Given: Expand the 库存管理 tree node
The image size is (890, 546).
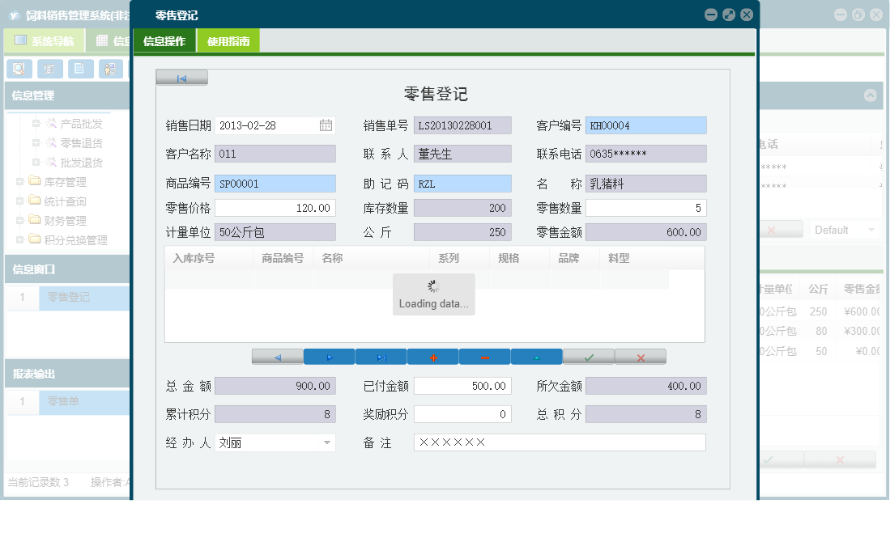Looking at the screenshot, I should click(19, 181).
